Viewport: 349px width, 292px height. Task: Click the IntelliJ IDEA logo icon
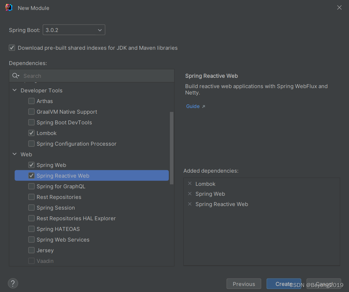click(9, 7)
